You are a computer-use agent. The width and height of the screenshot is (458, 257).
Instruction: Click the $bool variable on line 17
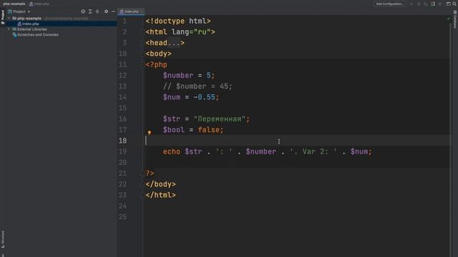(174, 130)
